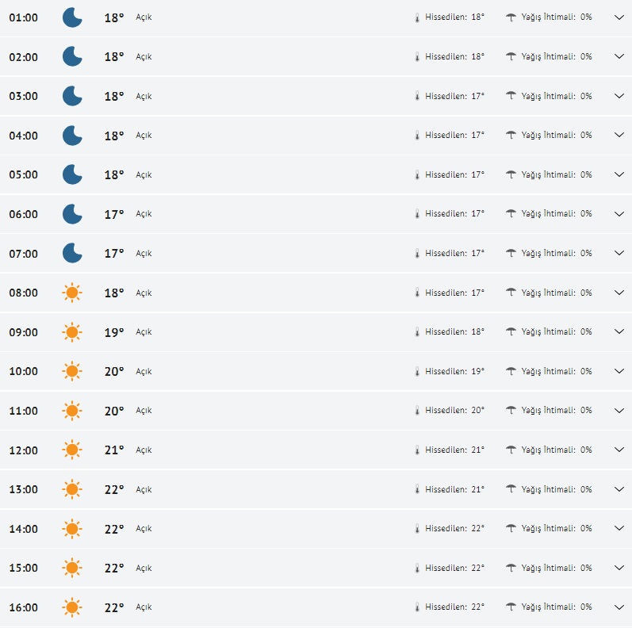
Task: Click the sun icon in the 12:00 row
Action: pos(72,450)
